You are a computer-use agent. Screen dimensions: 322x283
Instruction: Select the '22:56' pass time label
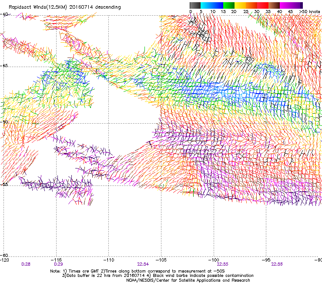click(277, 264)
